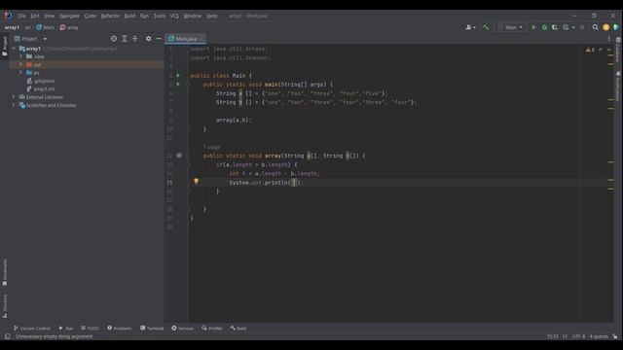Toggle the Project side tab strip button
Viewport: 623px width, 350px height.
point(4,46)
